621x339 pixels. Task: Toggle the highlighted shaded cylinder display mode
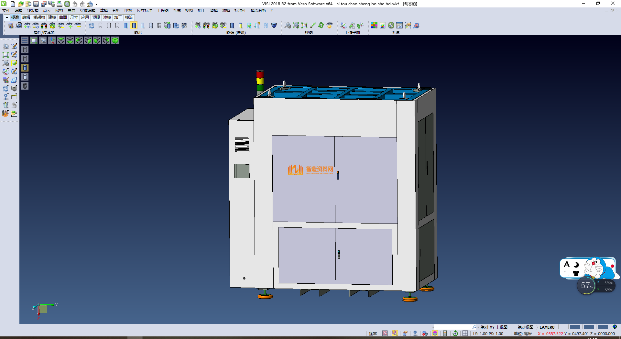coord(134,26)
